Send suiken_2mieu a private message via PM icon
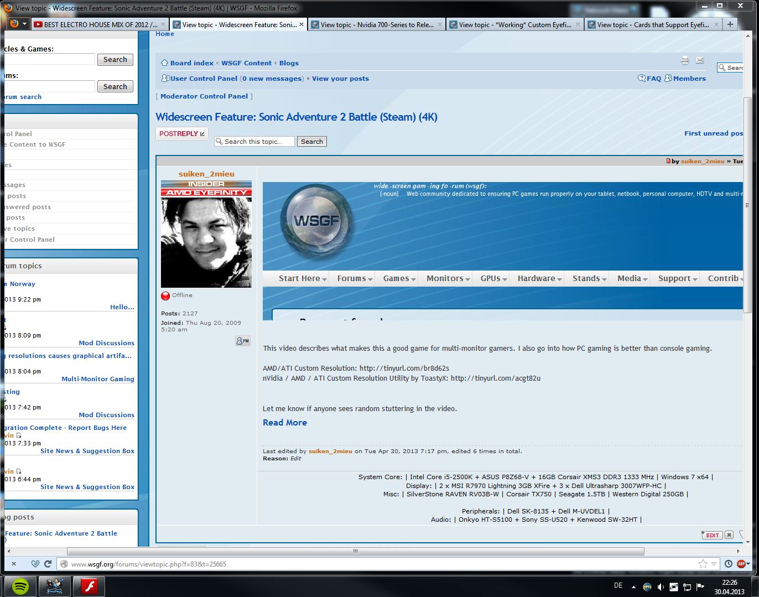This screenshot has height=597, width=759. 243,341
